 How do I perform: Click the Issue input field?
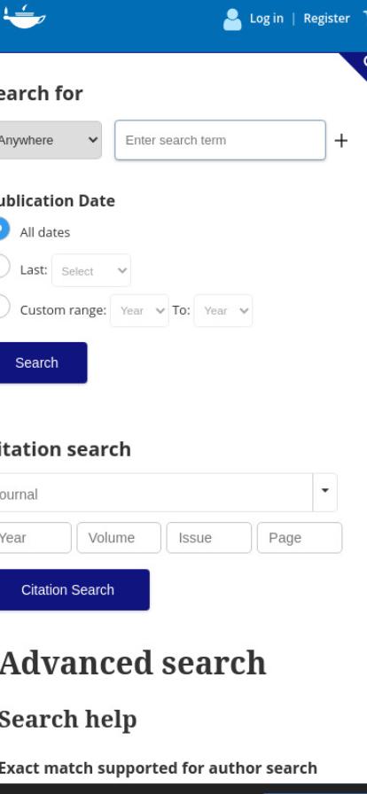[x=209, y=538]
